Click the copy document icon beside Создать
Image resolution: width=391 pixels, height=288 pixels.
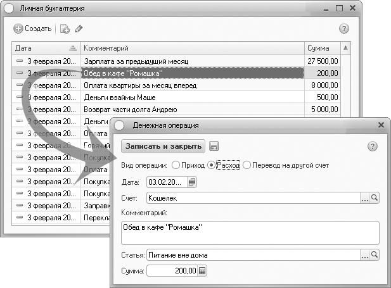click(x=64, y=28)
